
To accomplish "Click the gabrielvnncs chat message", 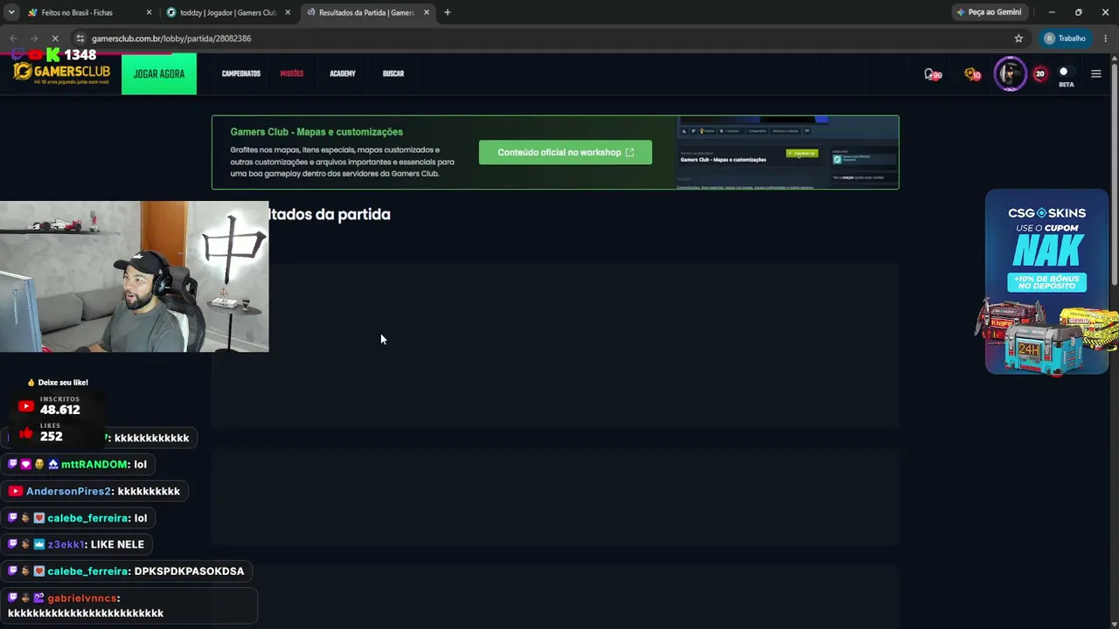I will [129, 606].
